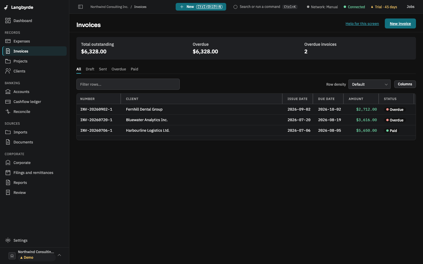The image size is (423, 264).
Task: Click the Filings and remittances calendar icon
Action: (x=8, y=172)
